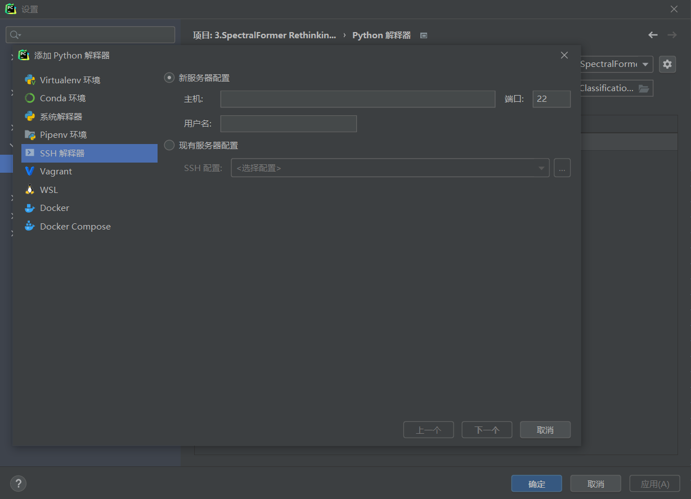The image size is (691, 499).
Task: Choose 系统解释器 in the list
Action: pyautogui.click(x=89, y=116)
